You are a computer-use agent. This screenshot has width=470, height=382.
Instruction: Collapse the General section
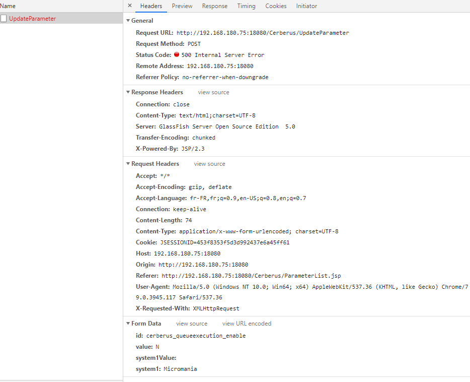pos(129,20)
